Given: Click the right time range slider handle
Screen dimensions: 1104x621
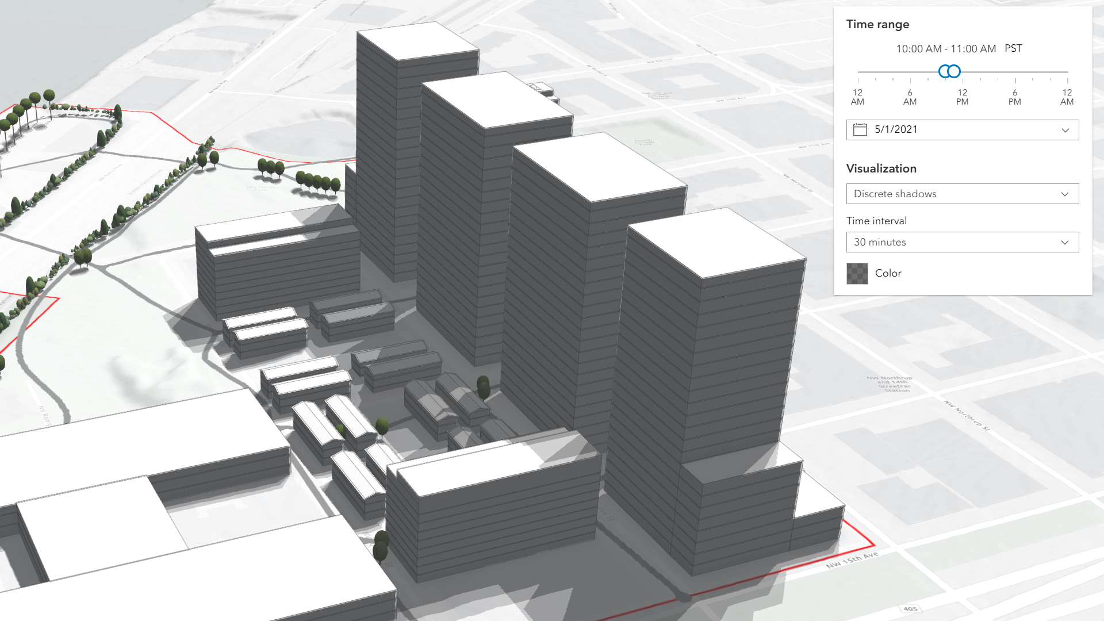Looking at the screenshot, I should point(954,71).
